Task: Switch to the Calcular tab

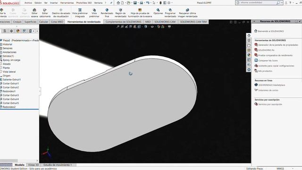Action: [43, 22]
